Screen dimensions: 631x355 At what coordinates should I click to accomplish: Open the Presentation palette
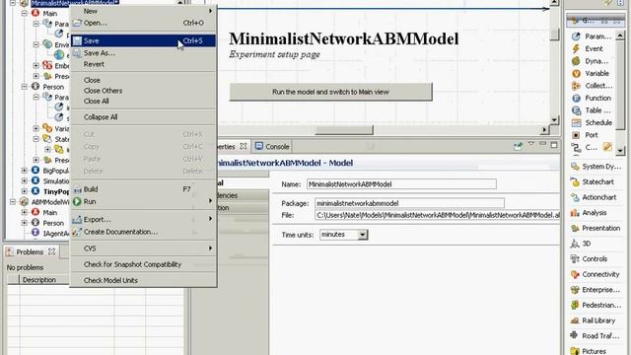(596, 228)
